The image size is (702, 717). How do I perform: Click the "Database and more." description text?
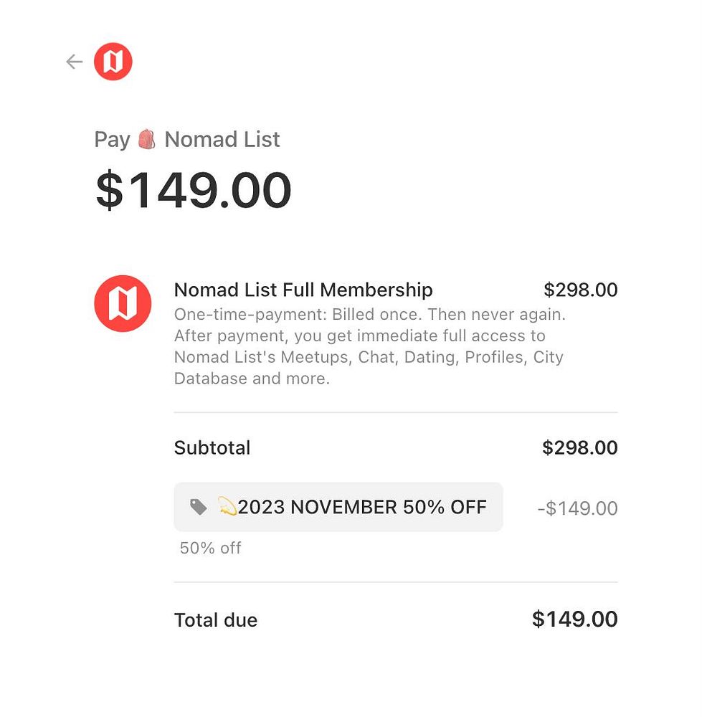coord(252,379)
